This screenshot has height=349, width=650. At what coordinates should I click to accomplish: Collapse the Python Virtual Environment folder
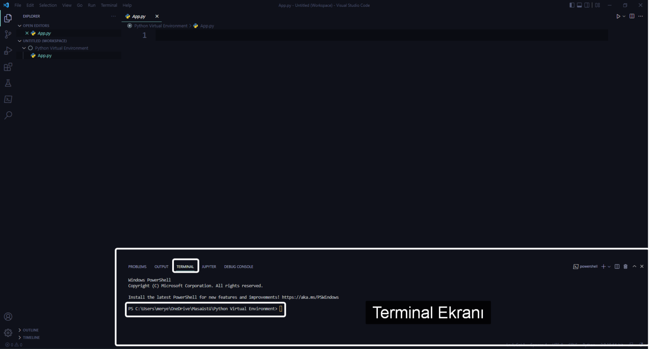click(24, 48)
